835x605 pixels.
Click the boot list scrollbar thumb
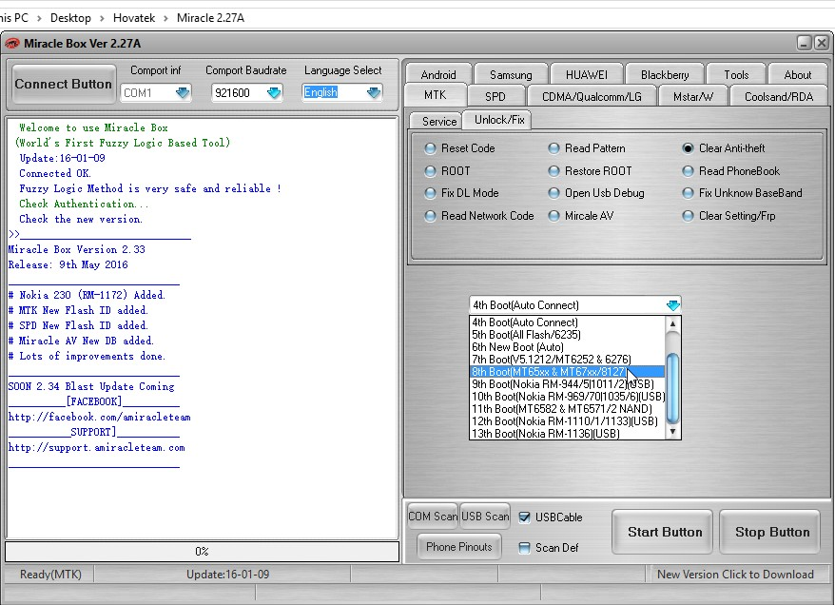(x=672, y=387)
